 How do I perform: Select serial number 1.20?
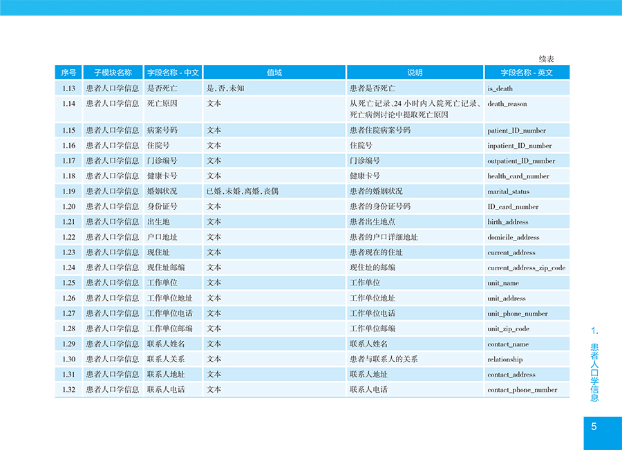(x=68, y=207)
